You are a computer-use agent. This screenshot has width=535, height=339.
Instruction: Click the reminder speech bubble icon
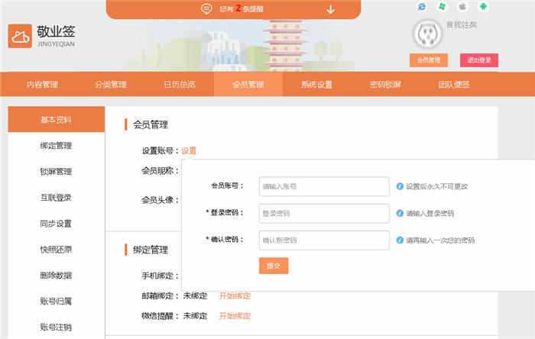pos(206,9)
